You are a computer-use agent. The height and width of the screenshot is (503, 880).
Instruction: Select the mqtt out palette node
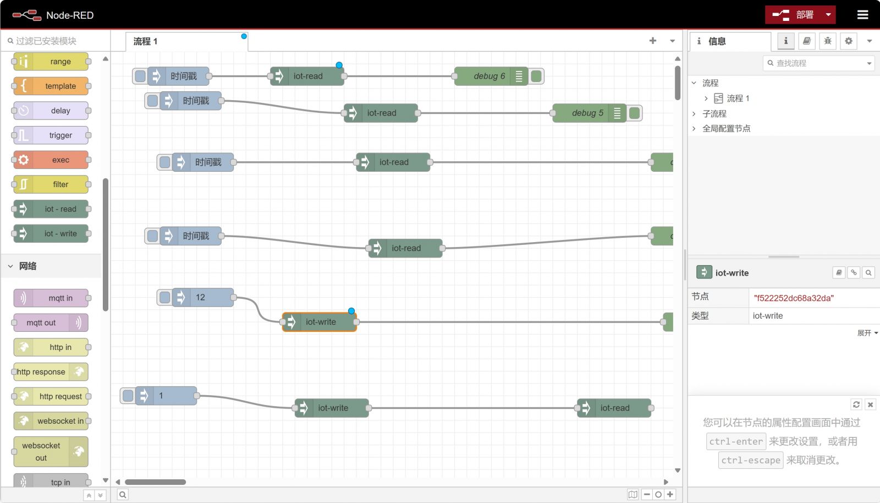pos(51,322)
